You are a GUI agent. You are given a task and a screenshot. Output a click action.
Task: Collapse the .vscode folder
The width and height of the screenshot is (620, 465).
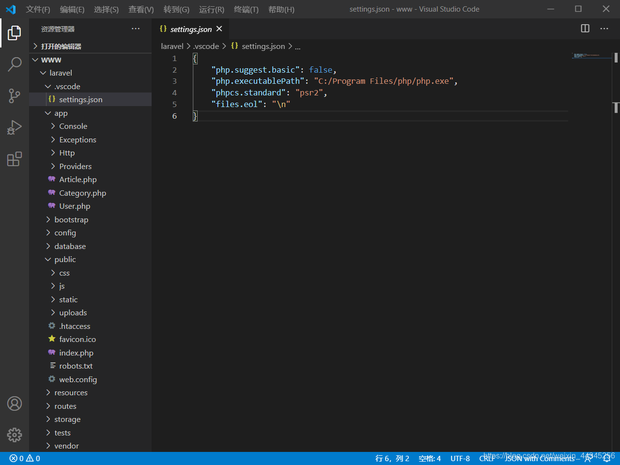(90, 86)
